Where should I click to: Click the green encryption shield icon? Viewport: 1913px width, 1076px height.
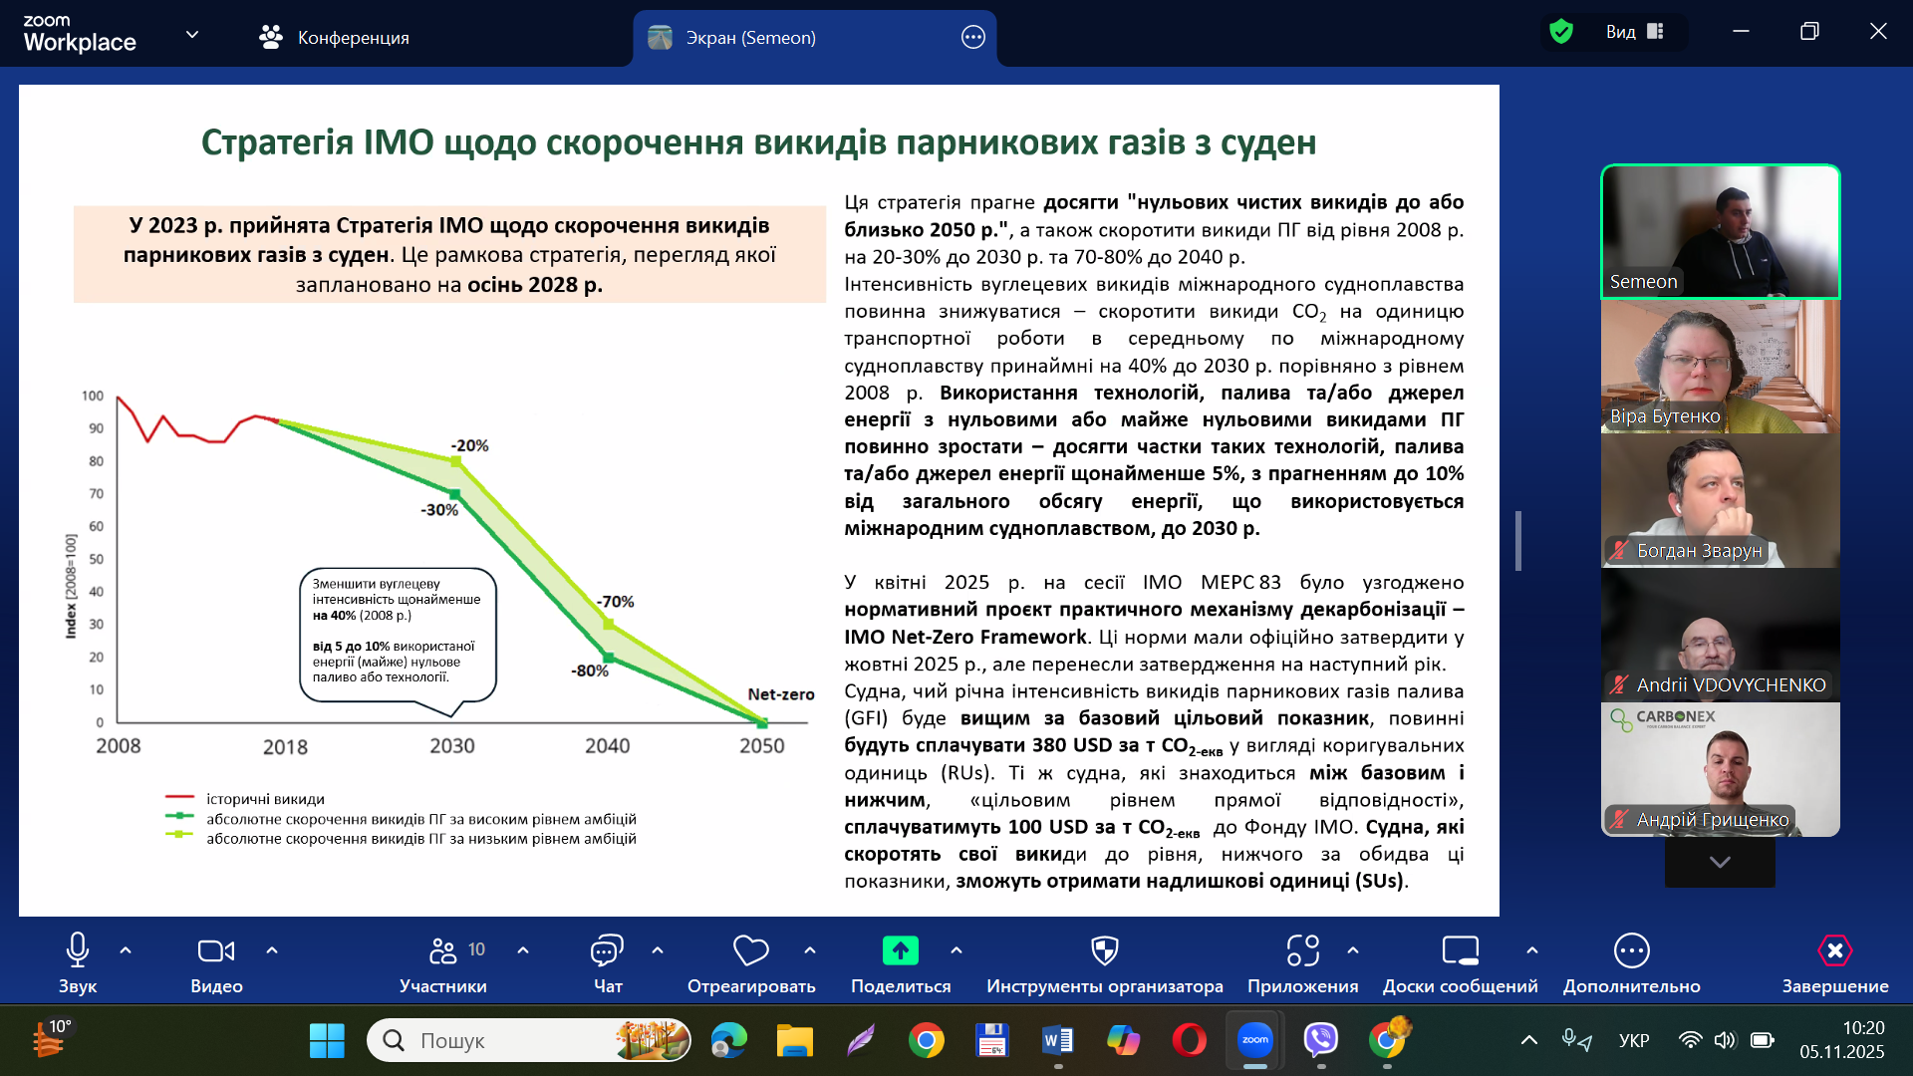click(1561, 32)
